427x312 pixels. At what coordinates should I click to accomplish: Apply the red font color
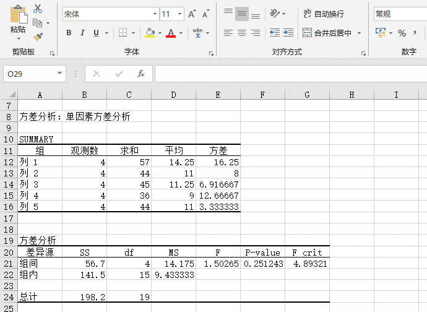171,33
